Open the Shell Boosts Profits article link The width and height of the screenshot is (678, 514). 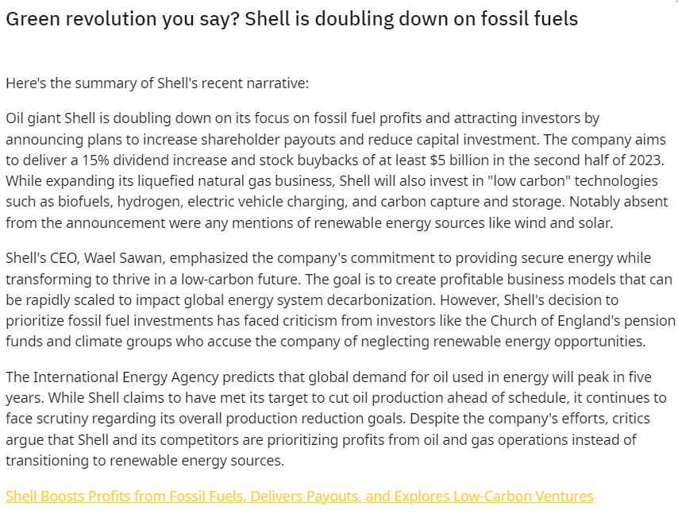pyautogui.click(x=299, y=497)
